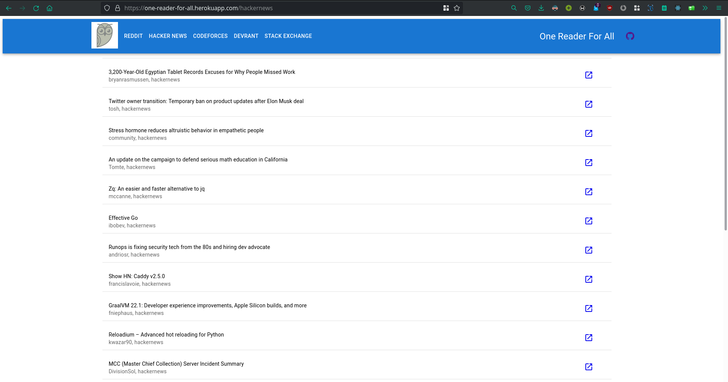Open the Ghostery ghost extension icon

(x=596, y=8)
